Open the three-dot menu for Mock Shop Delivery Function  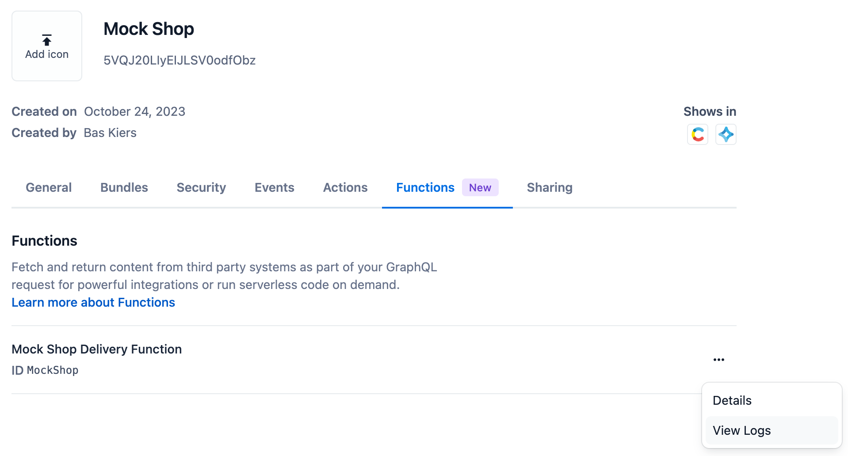718,360
